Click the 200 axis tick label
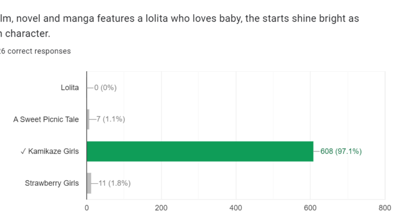 (161, 207)
